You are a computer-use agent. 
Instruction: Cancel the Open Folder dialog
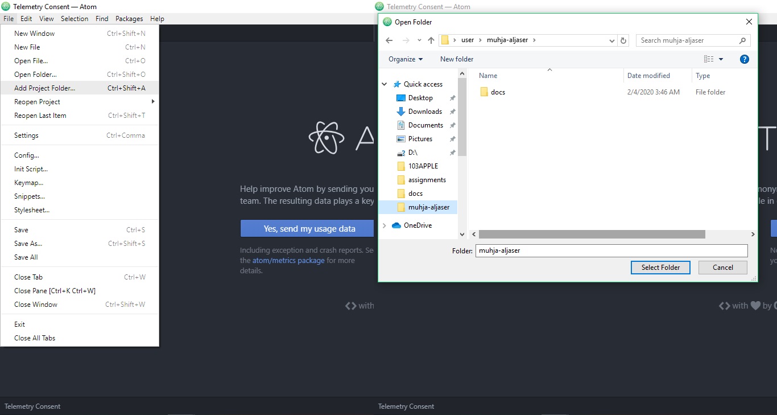723,268
